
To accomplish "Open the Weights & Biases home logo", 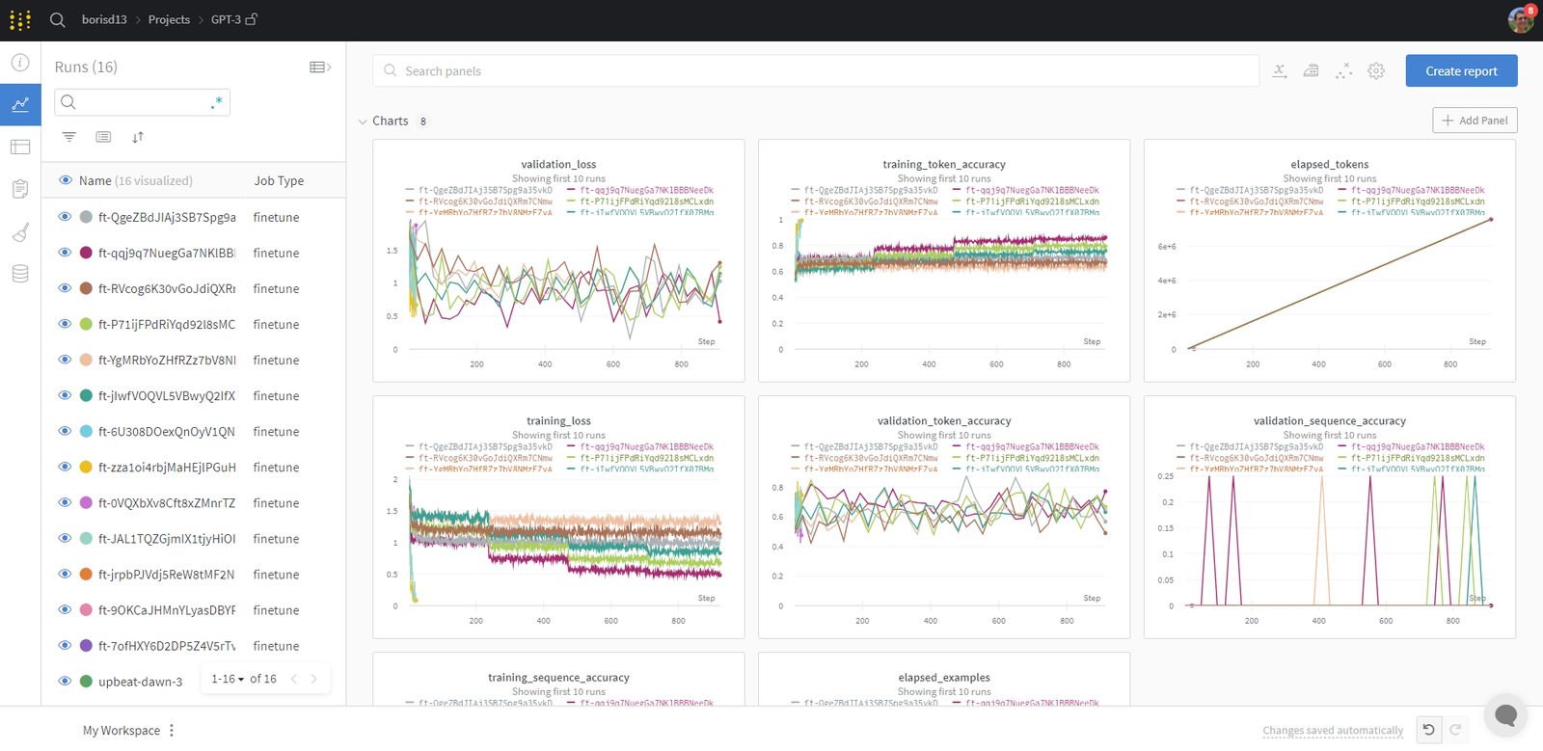I will 20,19.
